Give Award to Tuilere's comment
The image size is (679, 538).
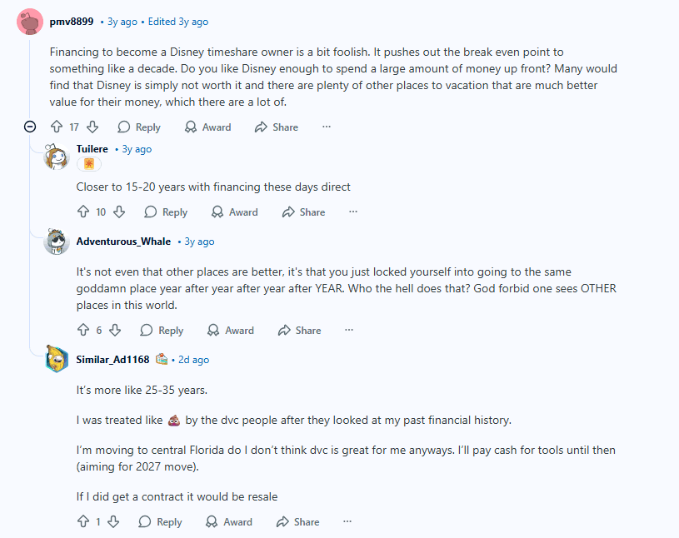click(x=235, y=212)
